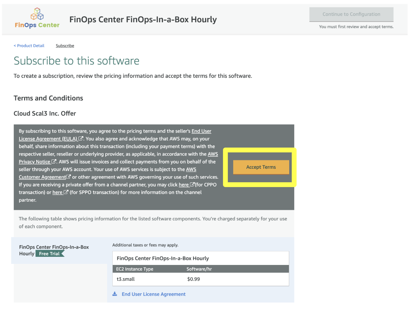Screen dimensions: 409x312
Task: Click the t3.small instance row
Action: (x=200, y=279)
